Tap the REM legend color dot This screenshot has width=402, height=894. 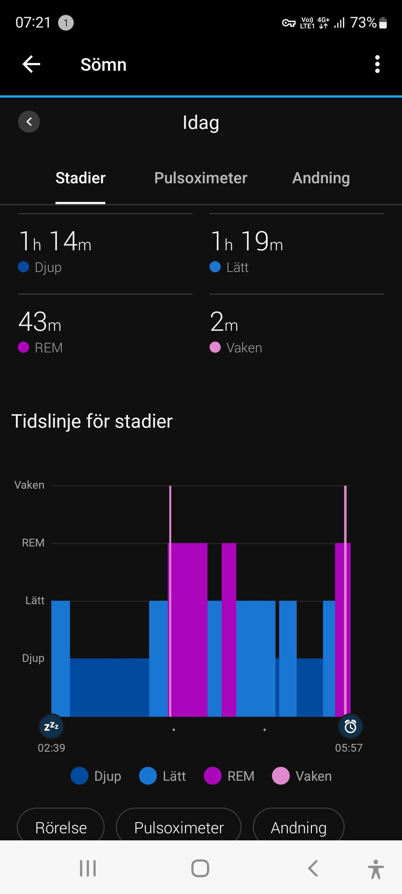coord(213,776)
